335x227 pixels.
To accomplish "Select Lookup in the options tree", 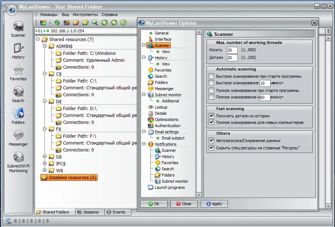I will coord(158,107).
